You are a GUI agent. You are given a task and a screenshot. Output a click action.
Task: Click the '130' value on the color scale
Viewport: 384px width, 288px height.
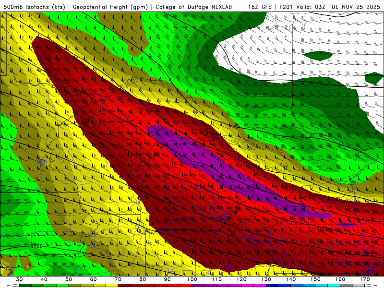(x=266, y=279)
